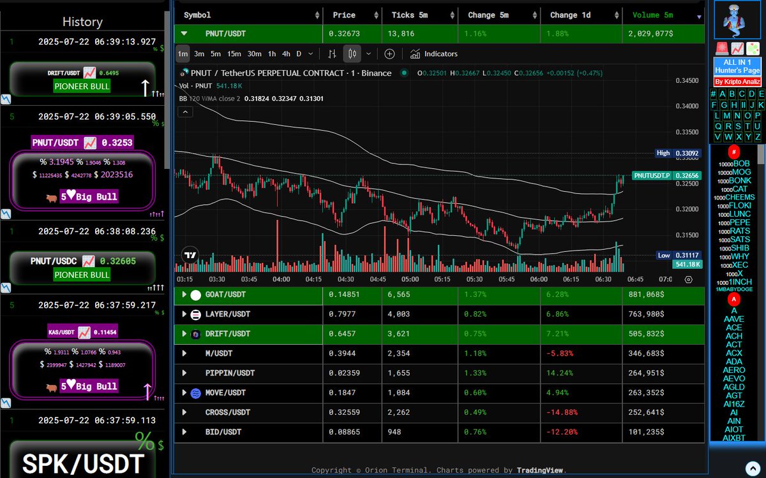The height and width of the screenshot is (478, 766).
Task: Click the MOVE coin logo icon
Action: [x=195, y=393]
